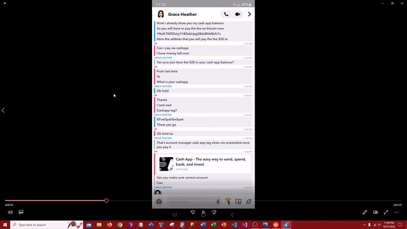The height and width of the screenshot is (229, 407).
Task: Go back with the top-left arrow
Action: pos(5,3)
